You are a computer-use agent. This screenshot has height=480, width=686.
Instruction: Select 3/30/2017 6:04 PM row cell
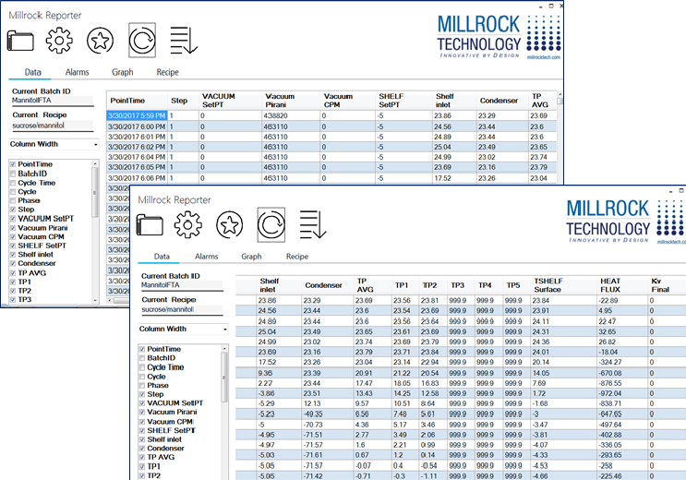137,157
